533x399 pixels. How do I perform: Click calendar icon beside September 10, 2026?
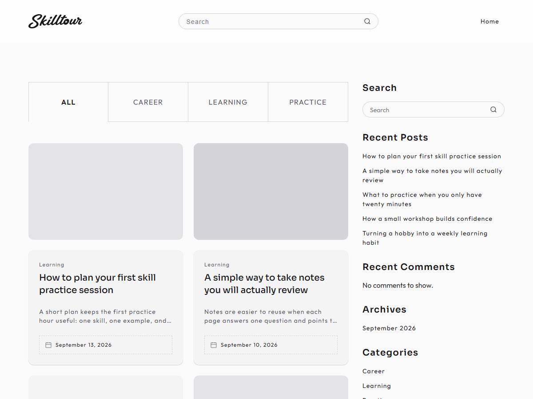point(214,345)
